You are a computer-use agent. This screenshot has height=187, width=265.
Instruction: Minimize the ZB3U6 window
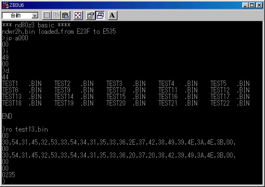pos(245,5)
